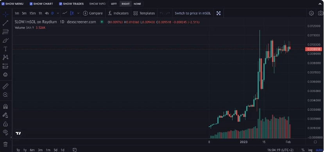The height and width of the screenshot is (152, 324).
Task: Set date range to 1d
Action: click(62, 150)
